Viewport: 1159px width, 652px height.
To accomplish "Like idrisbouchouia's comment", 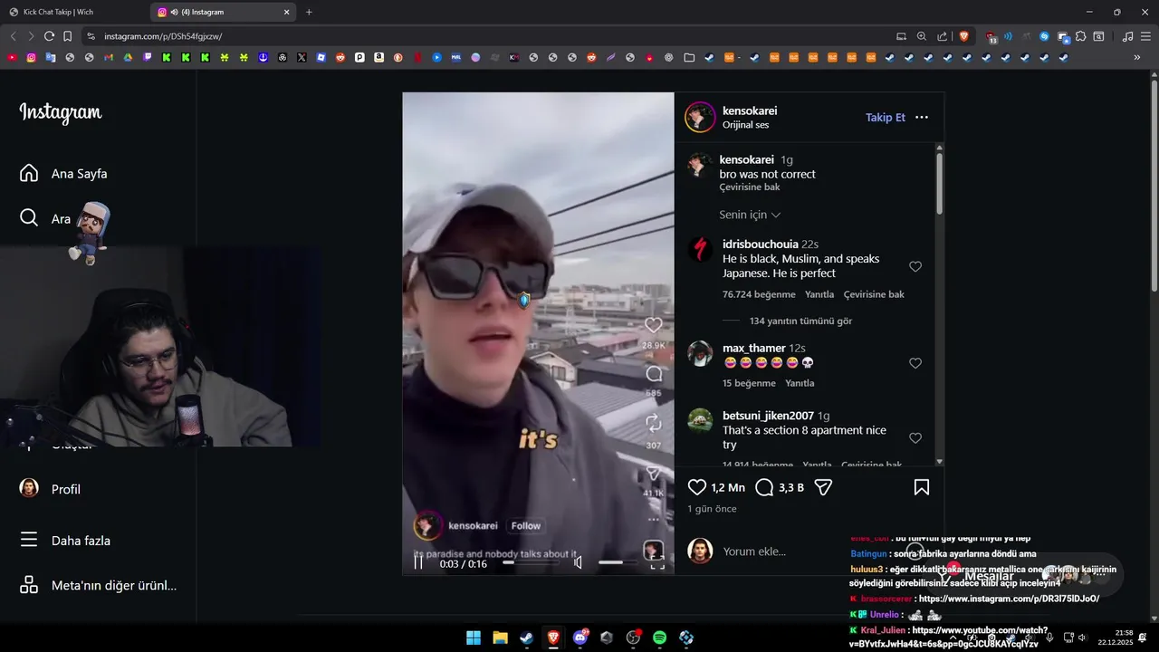I will [915, 266].
